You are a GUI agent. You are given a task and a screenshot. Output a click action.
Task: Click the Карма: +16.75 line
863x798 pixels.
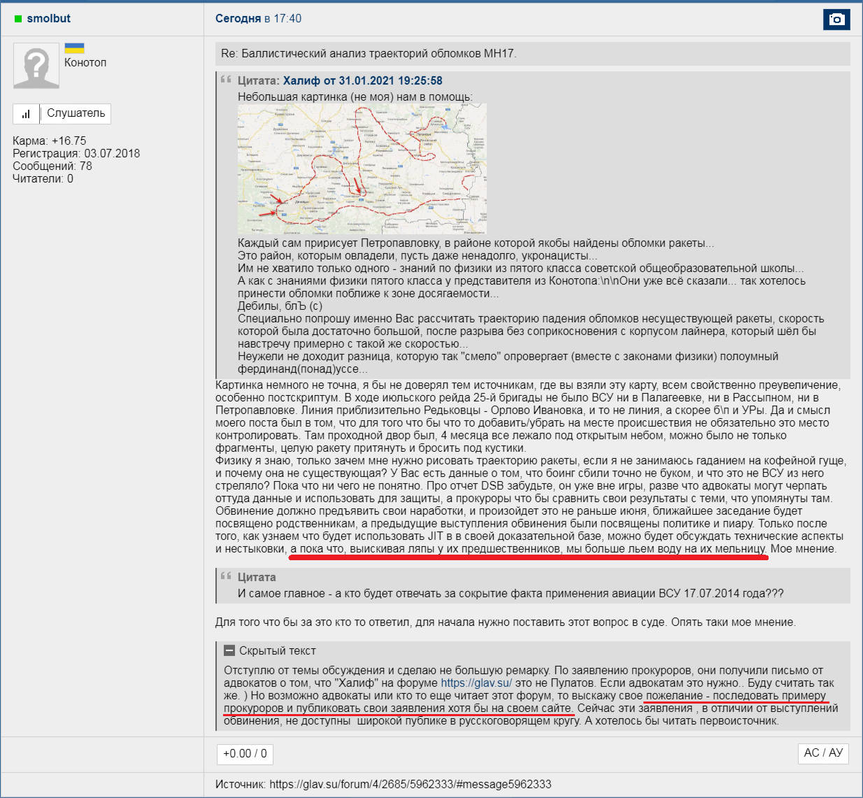coord(50,141)
